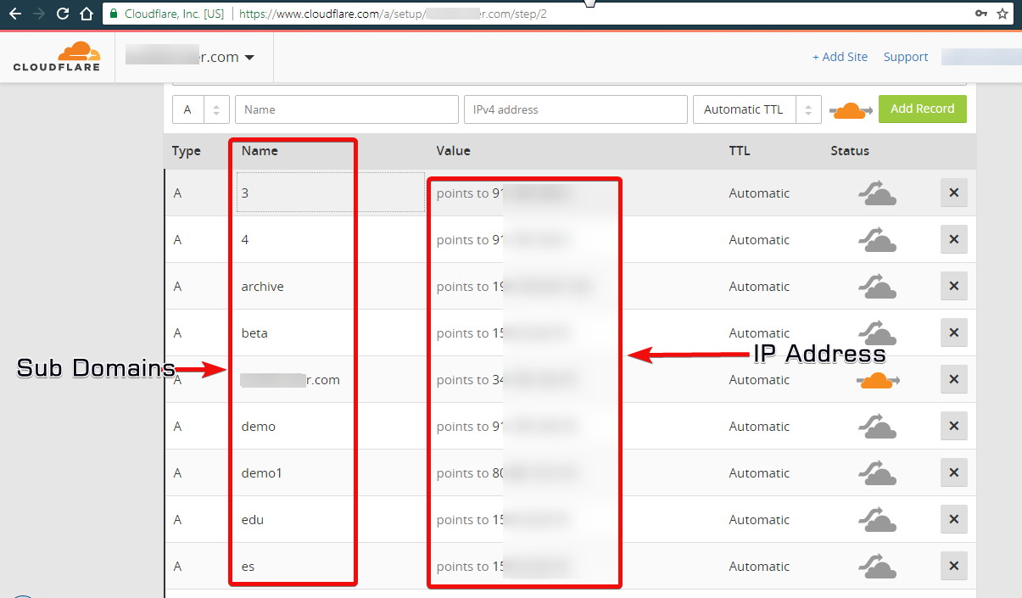Click the browser back arrow
The height and width of the screenshot is (598, 1022).
[16, 14]
